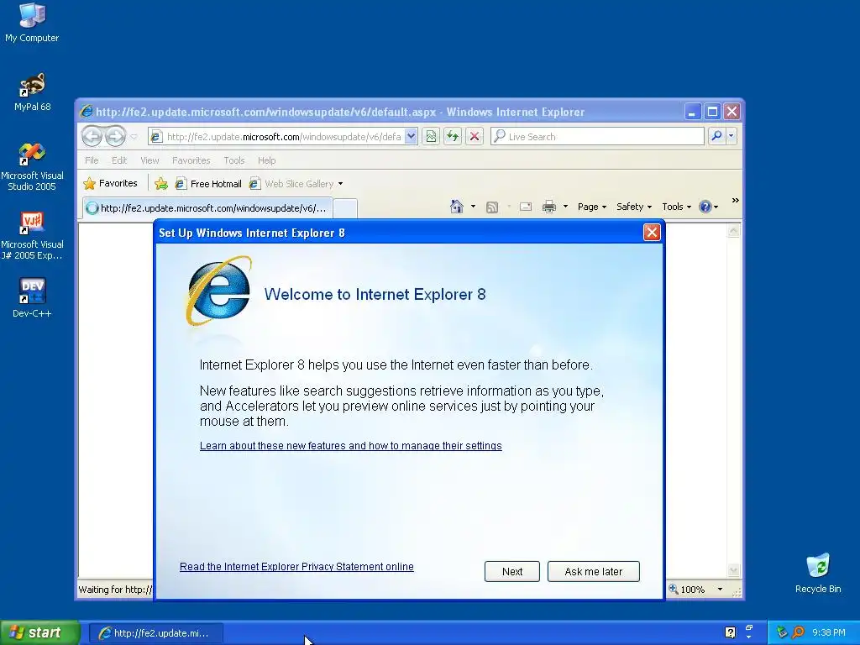The image size is (860, 645).
Task: Open the search provider dropdown arrow
Action: pyautogui.click(x=732, y=136)
